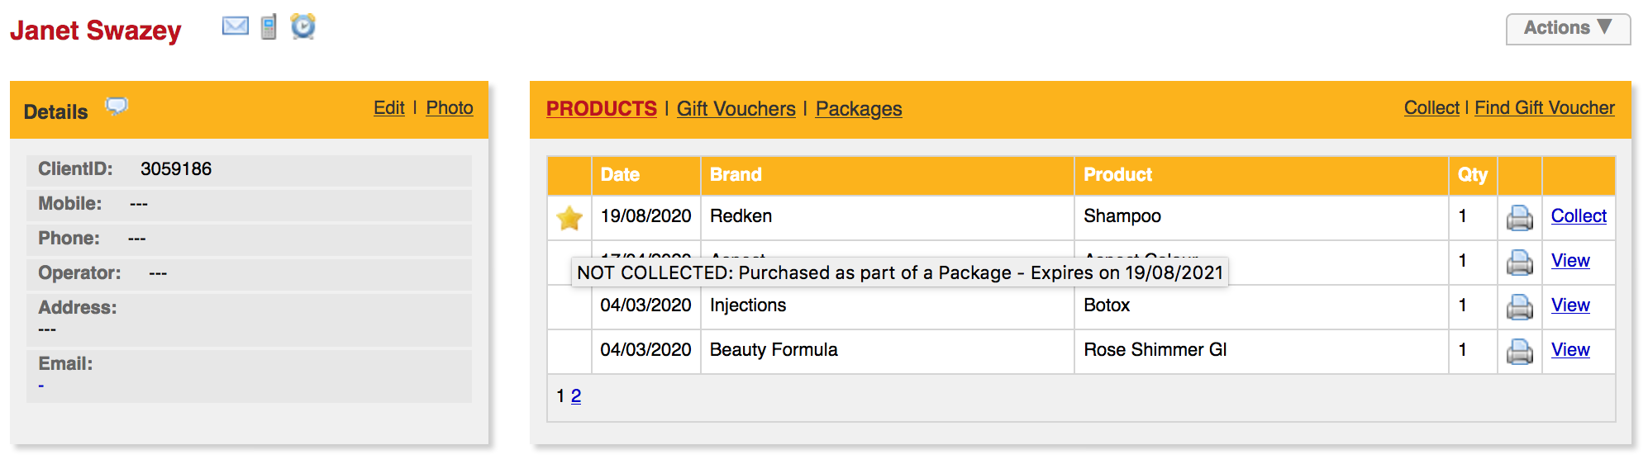Open the speech bubble notes icon in Details
Screen dimensions: 1648x464
pyautogui.click(x=117, y=106)
